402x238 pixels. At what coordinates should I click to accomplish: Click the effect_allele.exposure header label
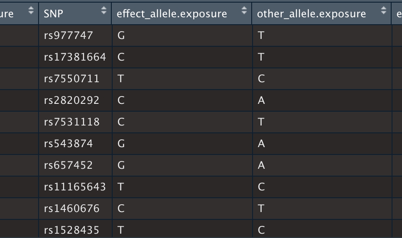(172, 13)
